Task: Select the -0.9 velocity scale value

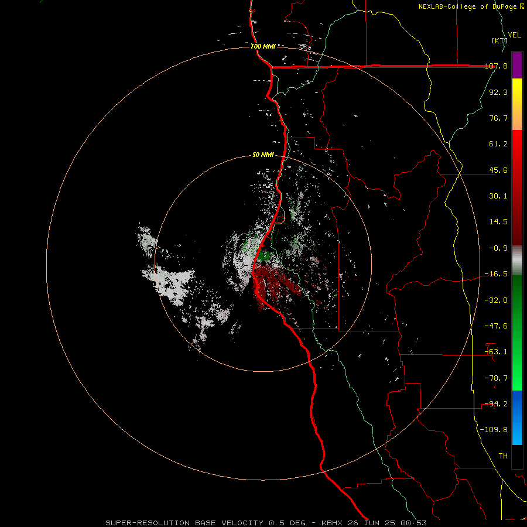Action: pos(498,248)
